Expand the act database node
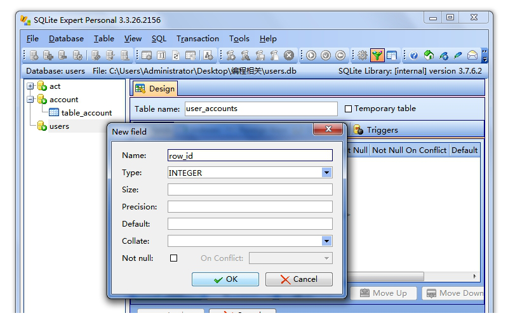 point(30,86)
